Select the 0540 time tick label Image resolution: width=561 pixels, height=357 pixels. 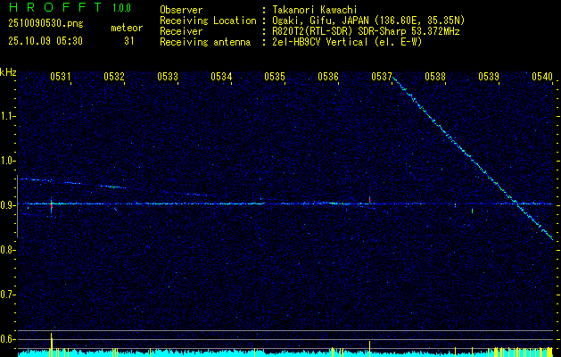click(541, 77)
